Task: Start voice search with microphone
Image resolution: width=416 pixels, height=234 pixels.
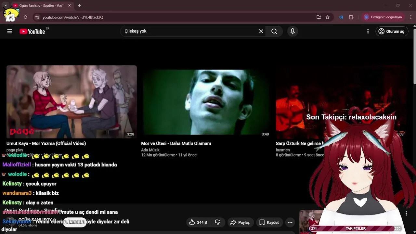Action: (292, 31)
